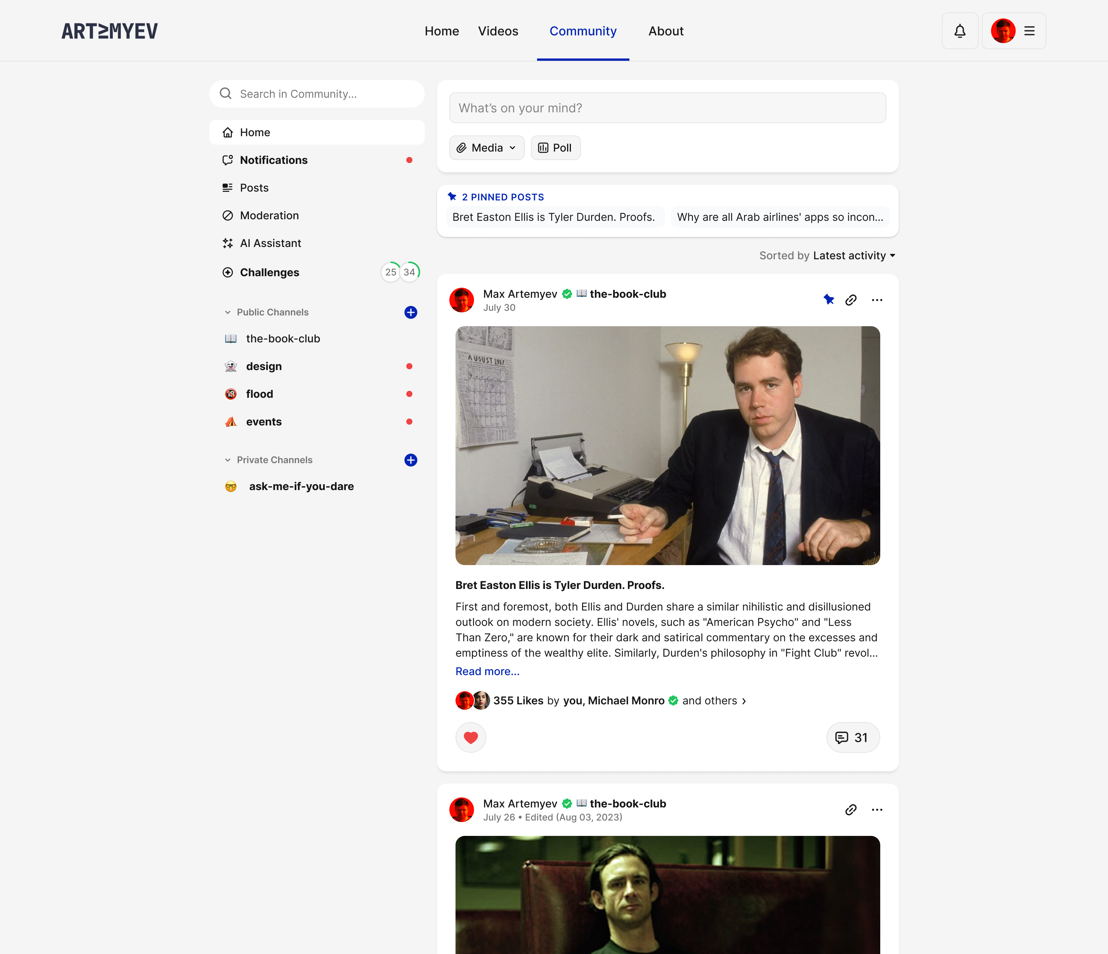Viewport: 1108px width, 954px height.
Task: Unpin the Bret Easton Ellis post
Action: coord(828,299)
